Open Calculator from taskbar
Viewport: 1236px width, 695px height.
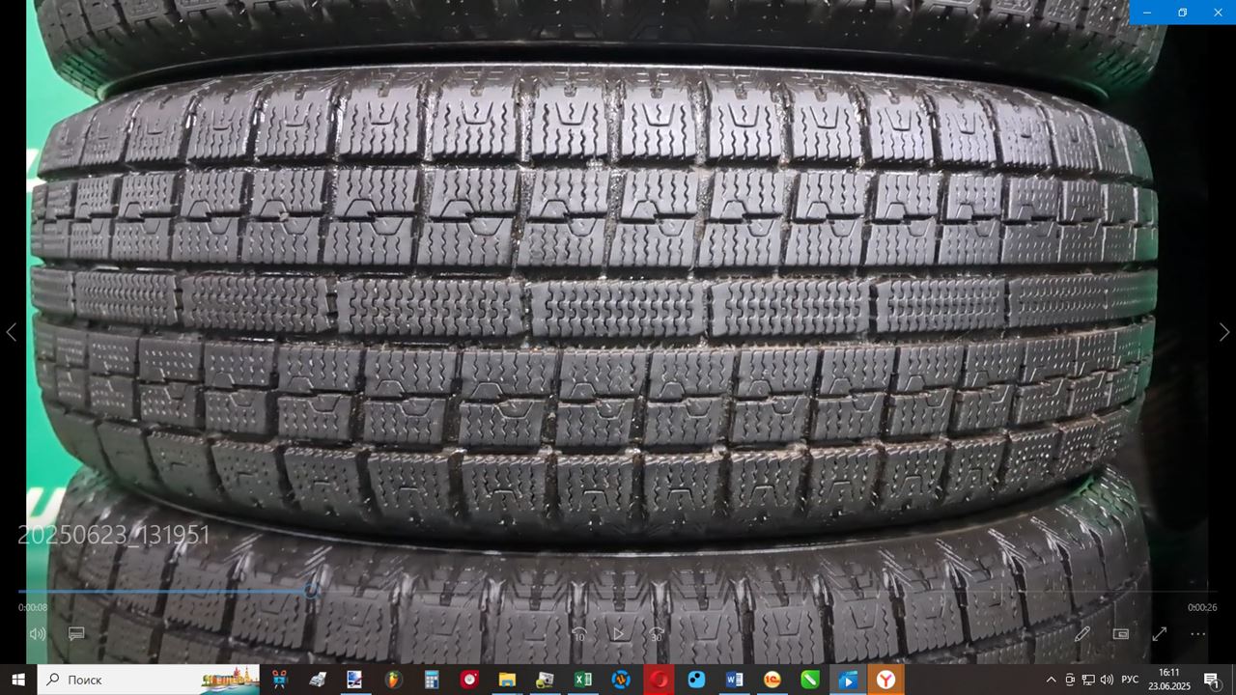point(432,680)
